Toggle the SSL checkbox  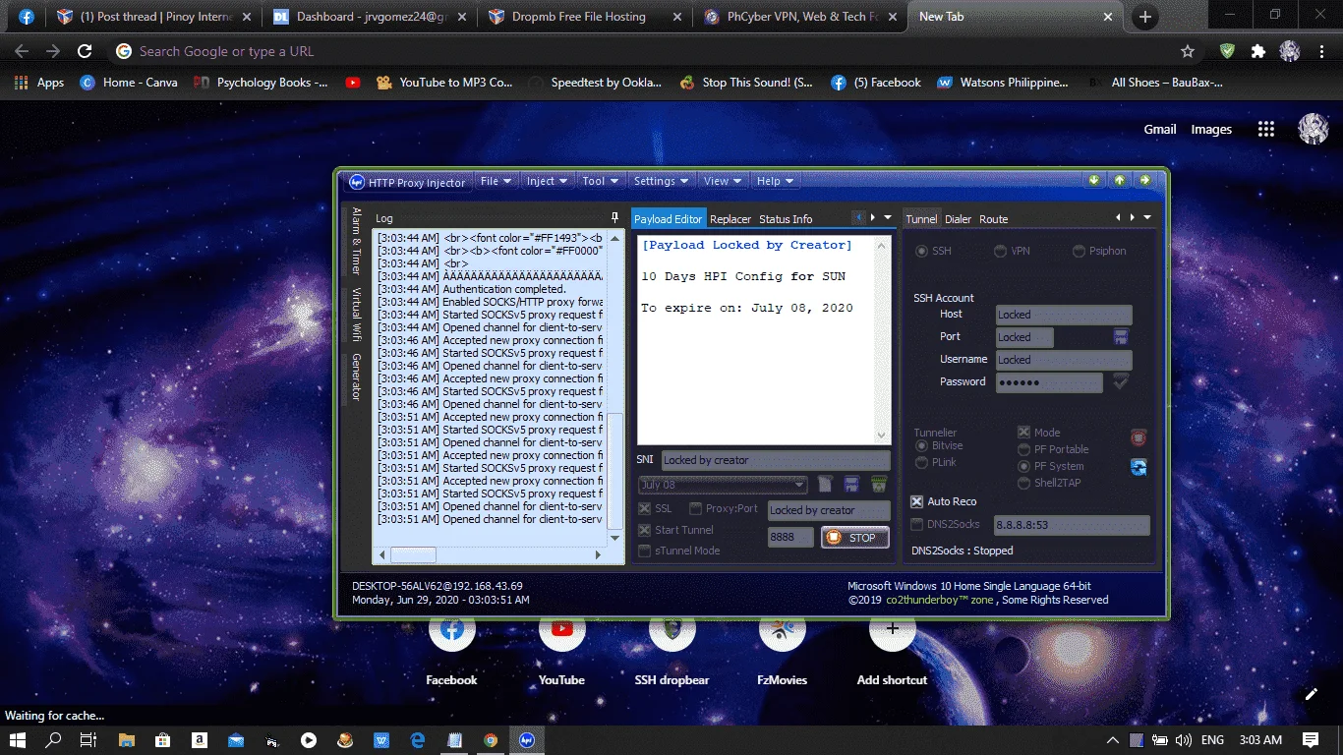pos(645,508)
